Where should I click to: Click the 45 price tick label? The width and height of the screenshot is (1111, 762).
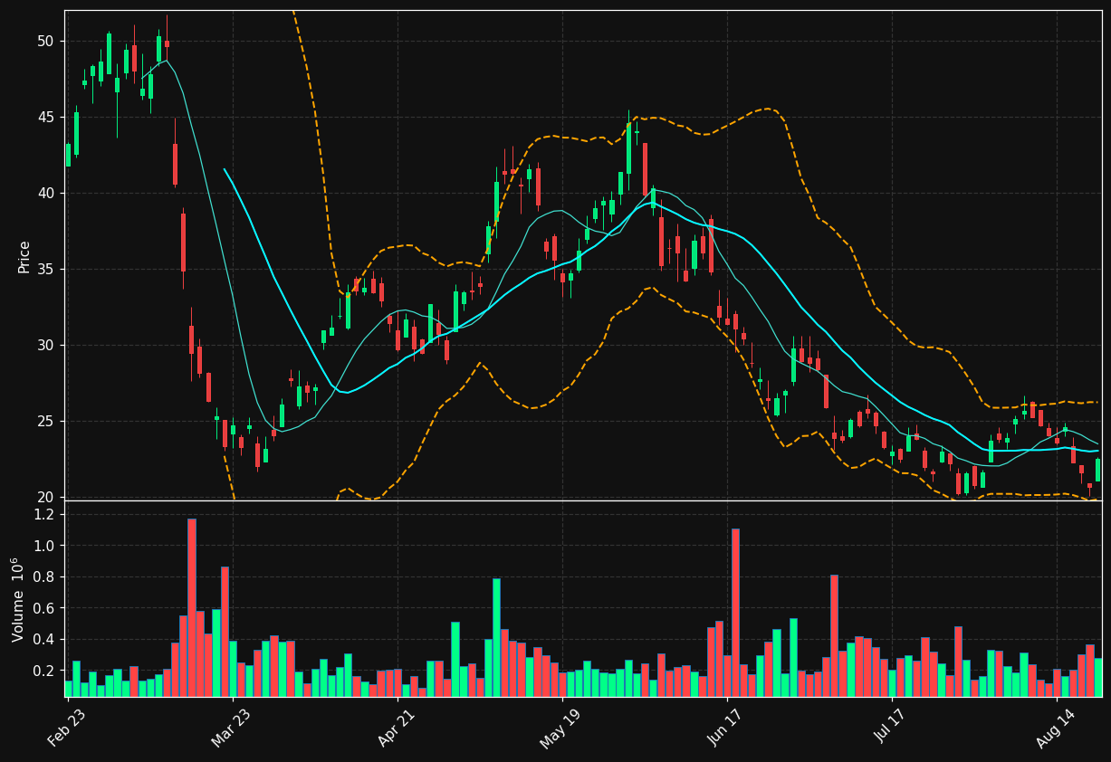coord(45,117)
